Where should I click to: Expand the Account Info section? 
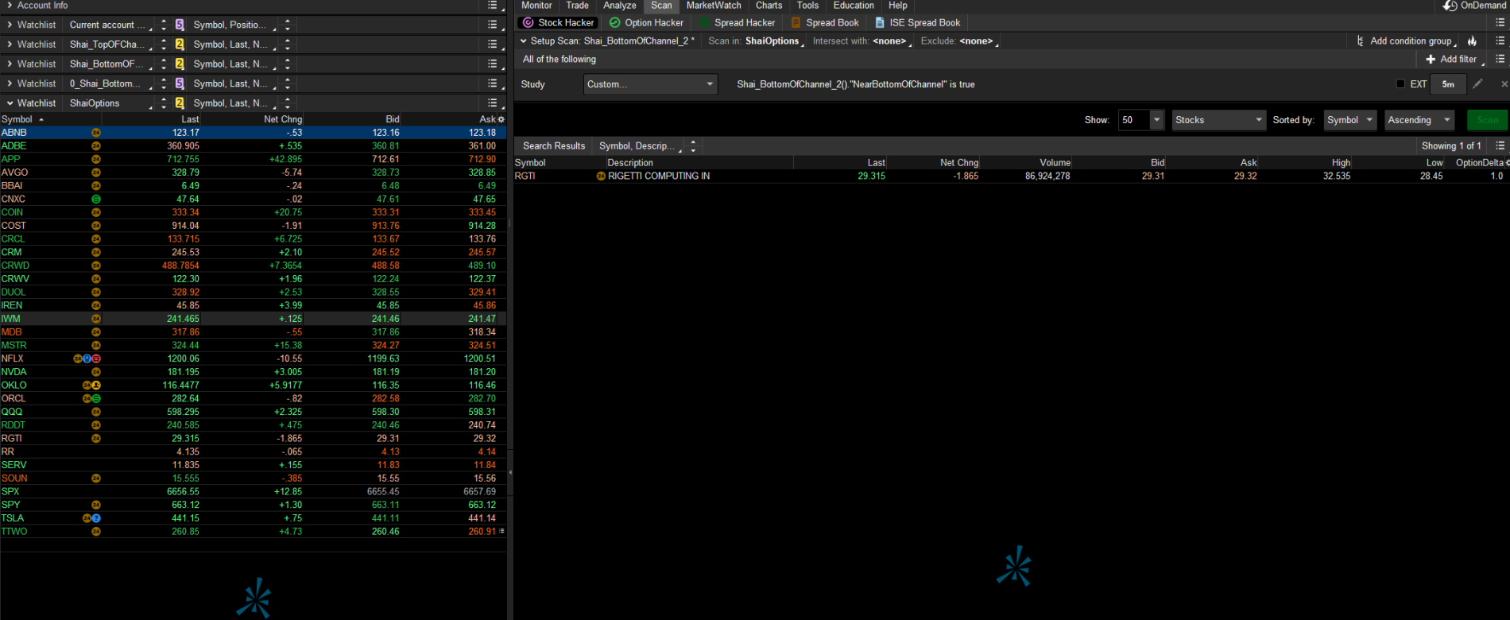[10, 6]
